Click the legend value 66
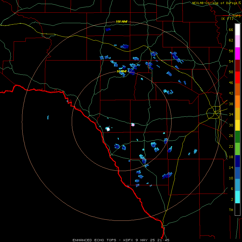The height and width of the screenshot is (242, 242). click(231, 30)
